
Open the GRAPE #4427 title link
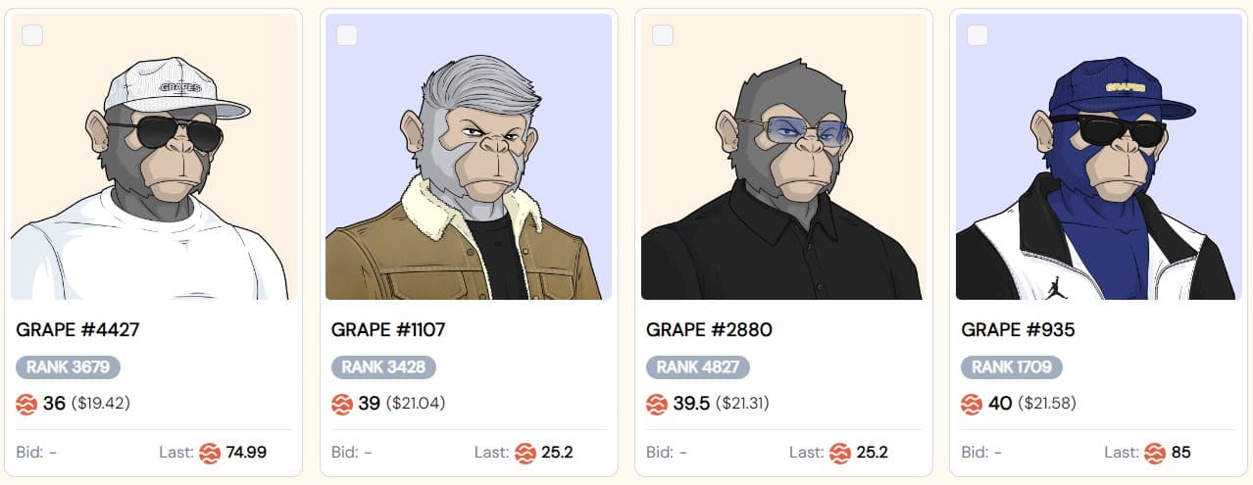click(78, 330)
